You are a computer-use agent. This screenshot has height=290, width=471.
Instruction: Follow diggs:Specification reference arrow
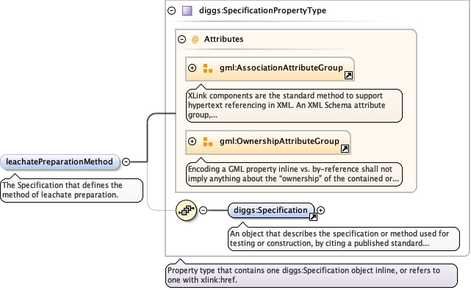coord(313,217)
